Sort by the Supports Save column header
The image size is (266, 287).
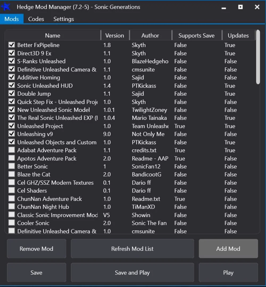click(x=196, y=35)
